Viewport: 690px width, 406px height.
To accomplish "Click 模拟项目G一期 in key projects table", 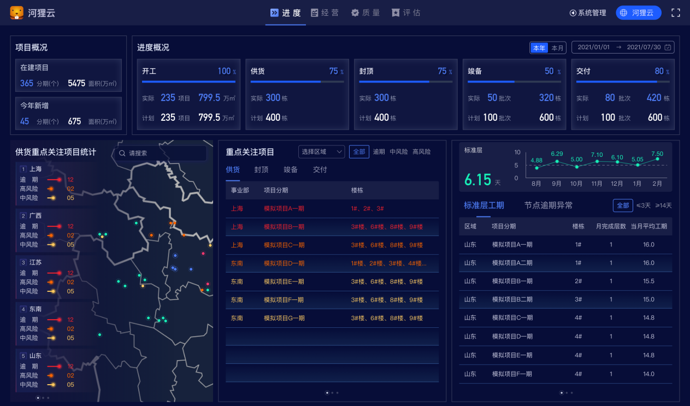I will 284,318.
